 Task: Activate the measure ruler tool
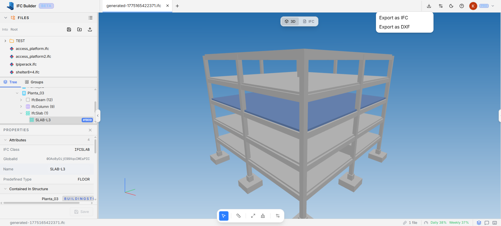[x=239, y=216]
